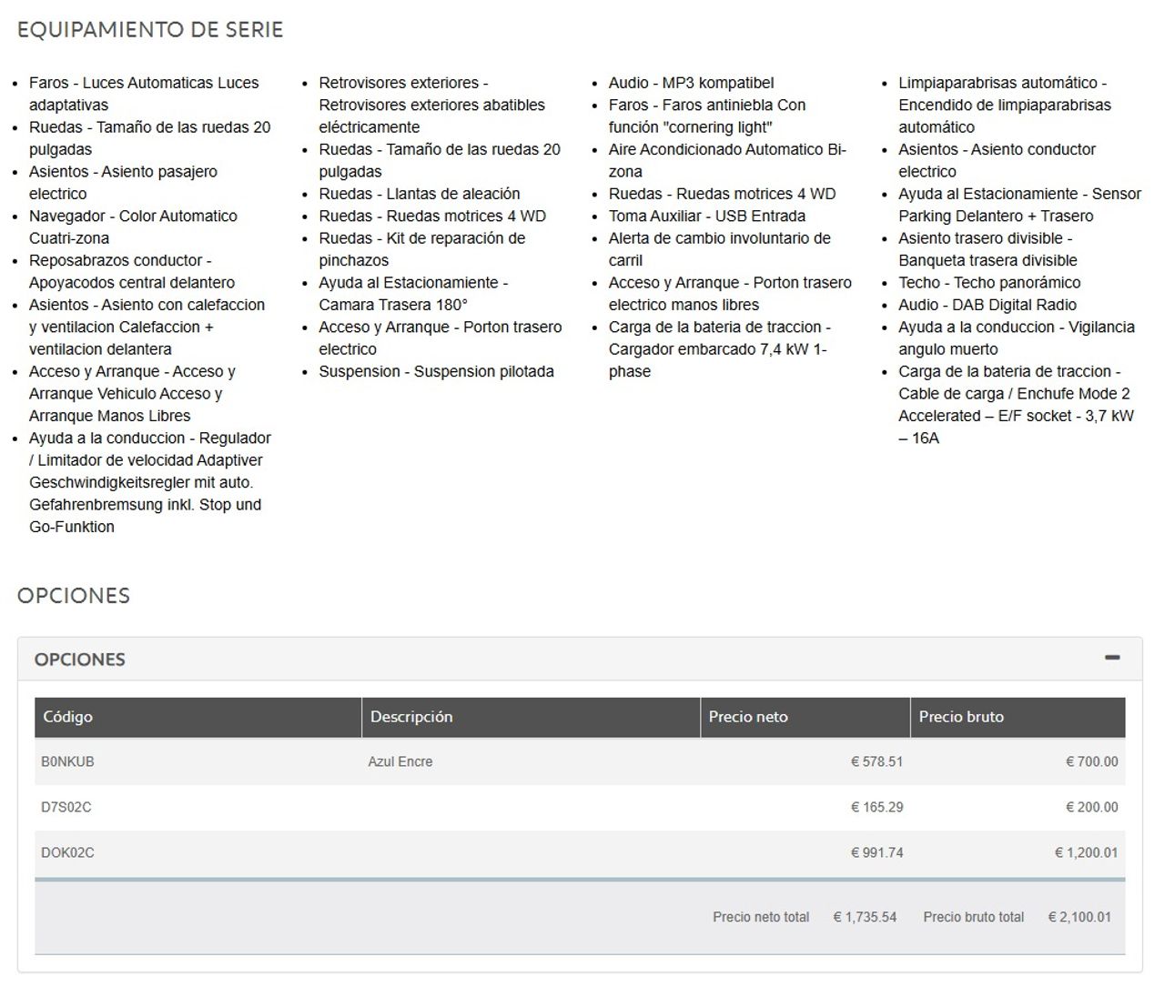Click the DOK02C option code

pos(67,852)
